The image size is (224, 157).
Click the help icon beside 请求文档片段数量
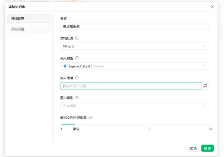90,117
